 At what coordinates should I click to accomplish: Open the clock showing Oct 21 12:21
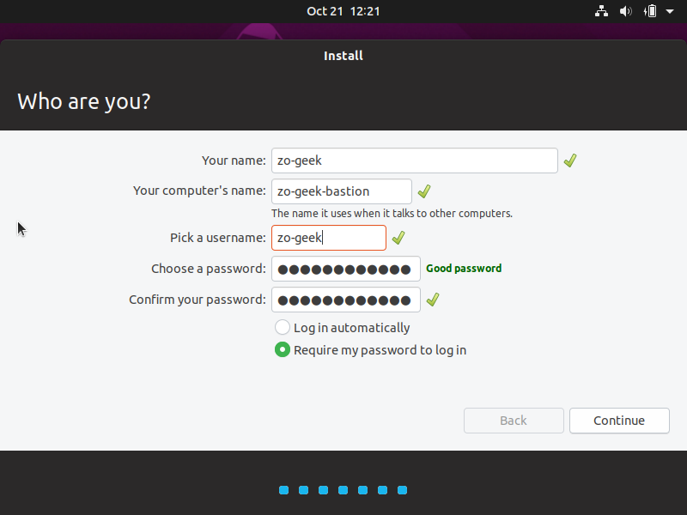coord(343,11)
